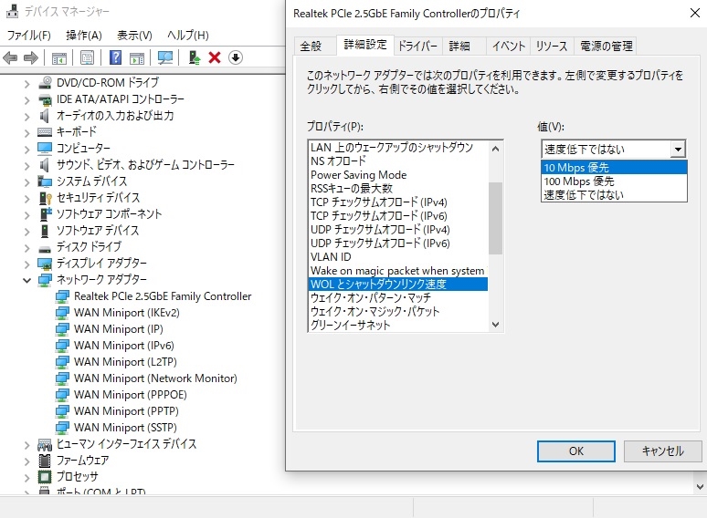Image resolution: width=707 pixels, height=518 pixels.
Task: Switch to the イベント tab
Action: tap(509, 46)
